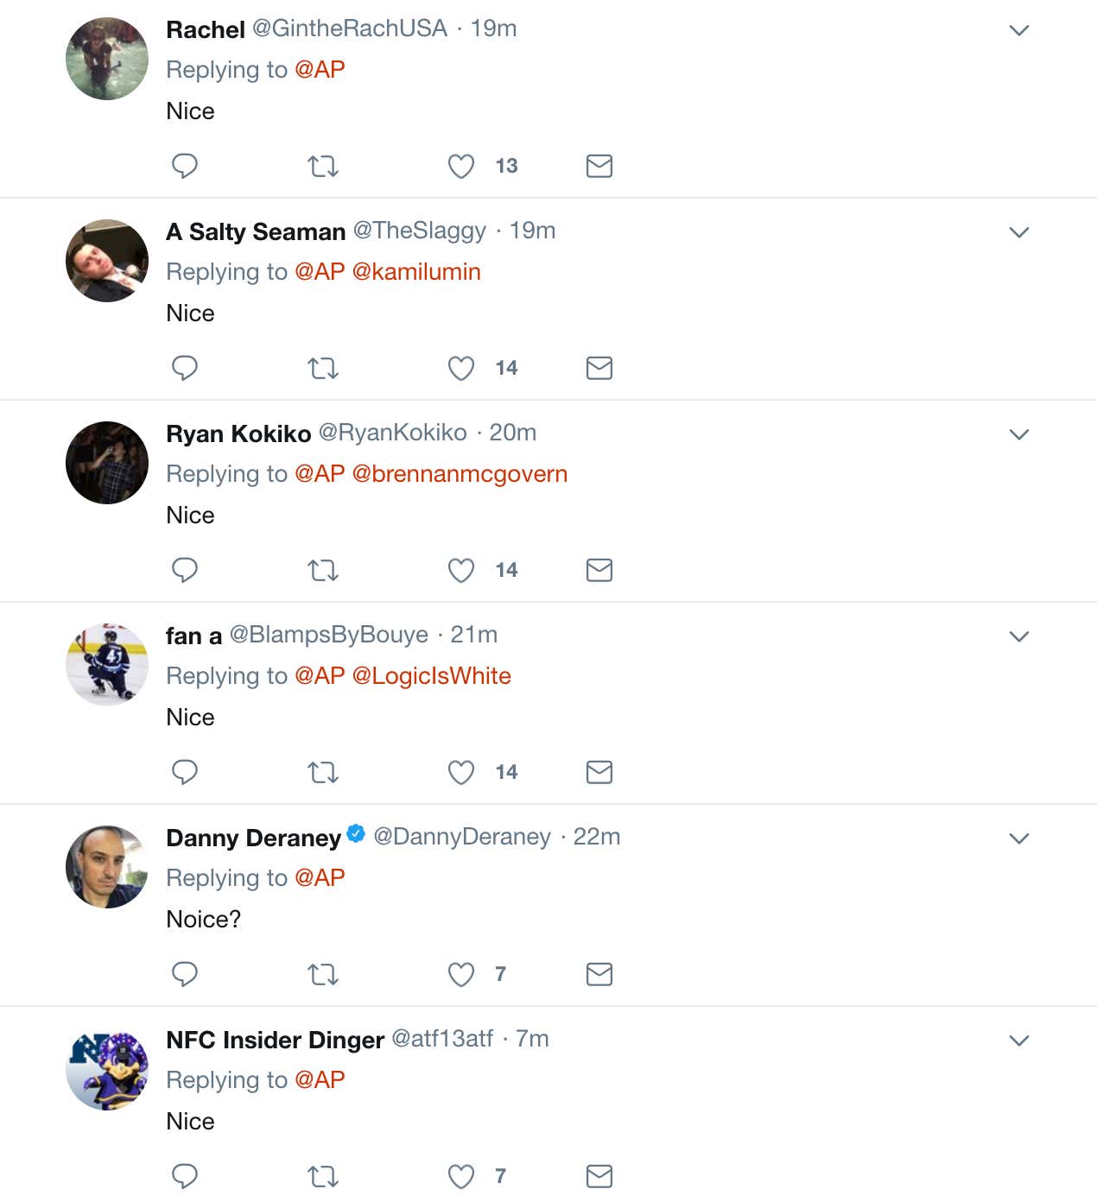
Task: Send Ryan Kokiko's tweet via direct message
Action: (599, 570)
